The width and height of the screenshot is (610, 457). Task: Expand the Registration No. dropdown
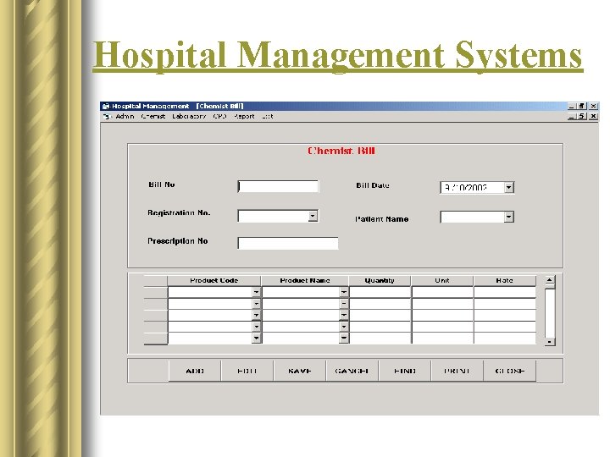[x=313, y=216]
